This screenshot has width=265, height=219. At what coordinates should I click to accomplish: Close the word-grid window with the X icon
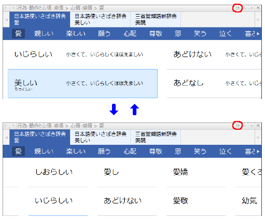[x=258, y=126]
